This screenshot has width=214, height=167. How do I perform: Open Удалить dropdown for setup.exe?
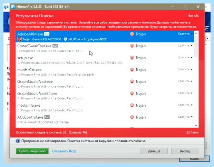tap(185, 57)
